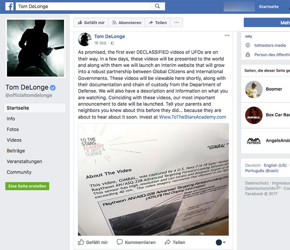
Task: Open the Videos section in sidebar
Action: (x=14, y=140)
